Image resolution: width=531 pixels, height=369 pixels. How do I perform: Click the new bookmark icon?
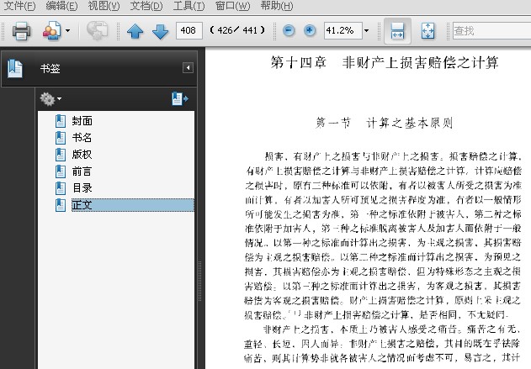tap(180, 98)
